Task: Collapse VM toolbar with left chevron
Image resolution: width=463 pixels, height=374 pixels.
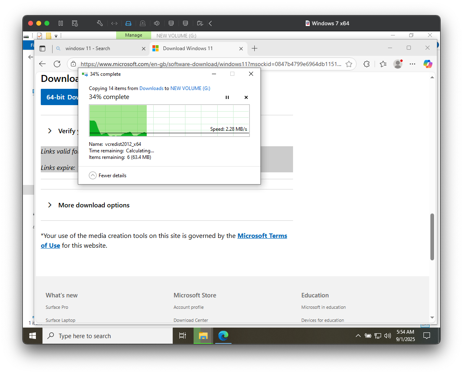Action: [x=210, y=23]
